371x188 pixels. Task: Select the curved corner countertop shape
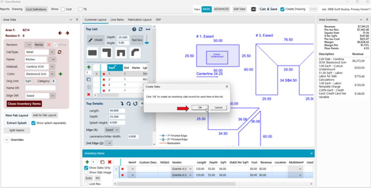[x=135, y=53]
